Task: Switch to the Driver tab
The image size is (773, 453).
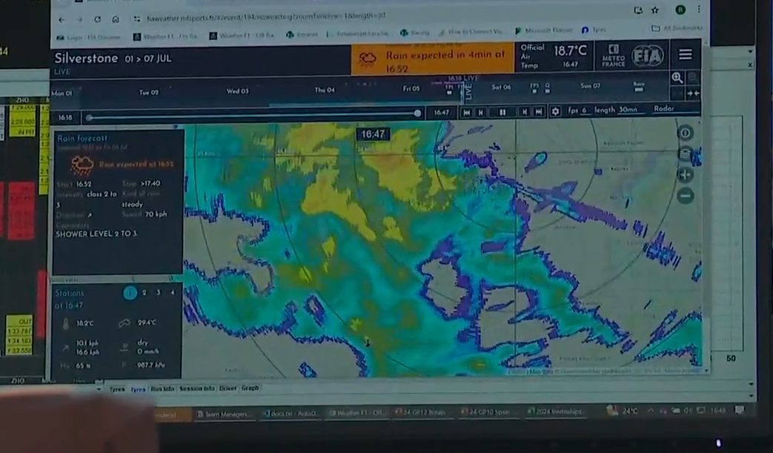Action: click(x=228, y=388)
